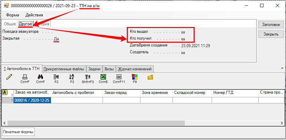286x140 pixels.
Task: Open the Прикрепленные файлы tab
Action: (x=64, y=69)
